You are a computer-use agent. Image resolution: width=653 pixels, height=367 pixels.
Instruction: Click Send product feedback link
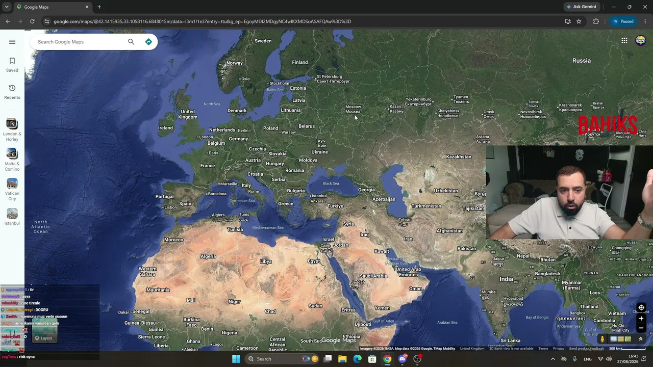coord(587,349)
